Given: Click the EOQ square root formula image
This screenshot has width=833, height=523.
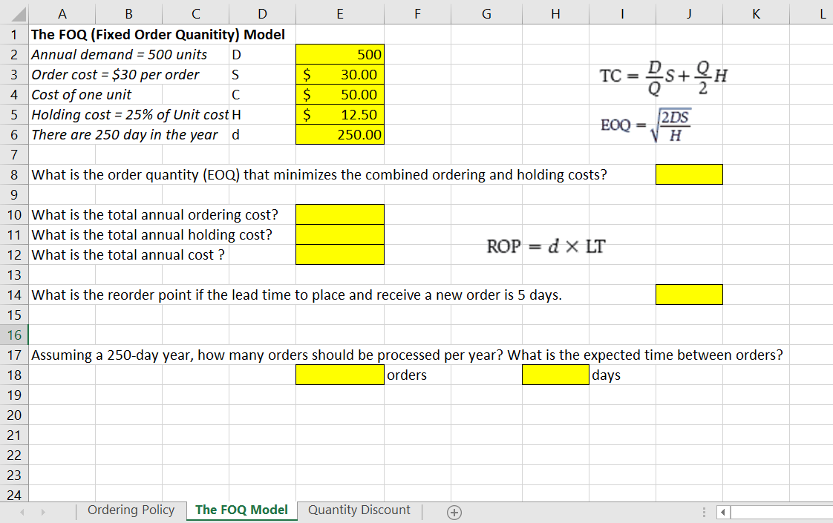Looking at the screenshot, I should 645,125.
